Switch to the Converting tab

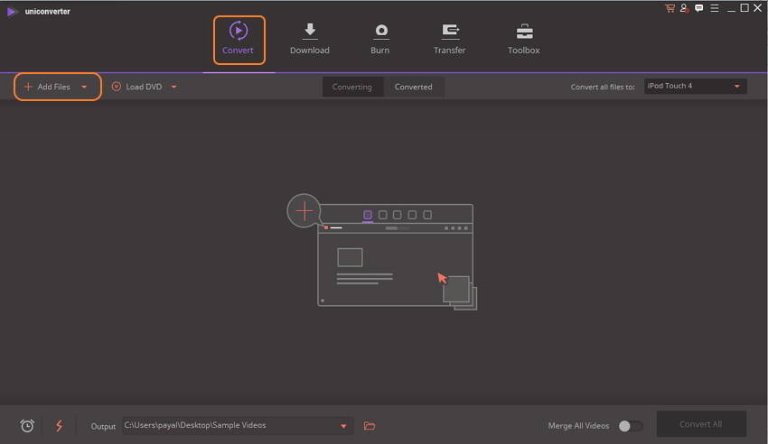352,88
